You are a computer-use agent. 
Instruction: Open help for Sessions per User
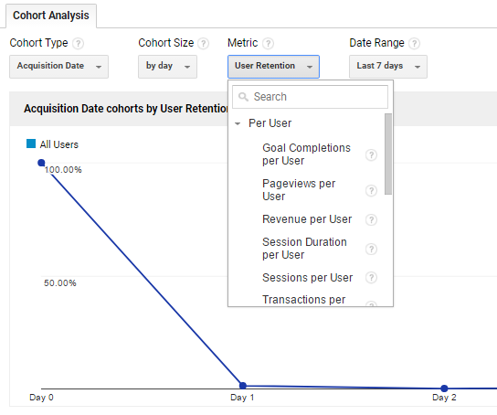tap(371, 277)
